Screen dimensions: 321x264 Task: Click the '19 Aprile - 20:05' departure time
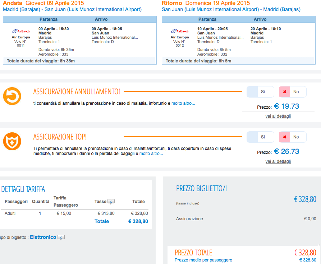(x=212, y=29)
